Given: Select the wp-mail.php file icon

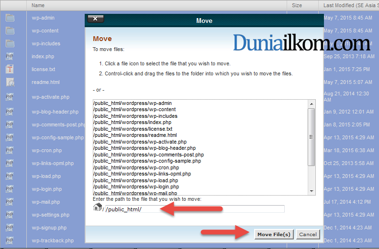Looking at the screenshot, I should click(10, 202).
